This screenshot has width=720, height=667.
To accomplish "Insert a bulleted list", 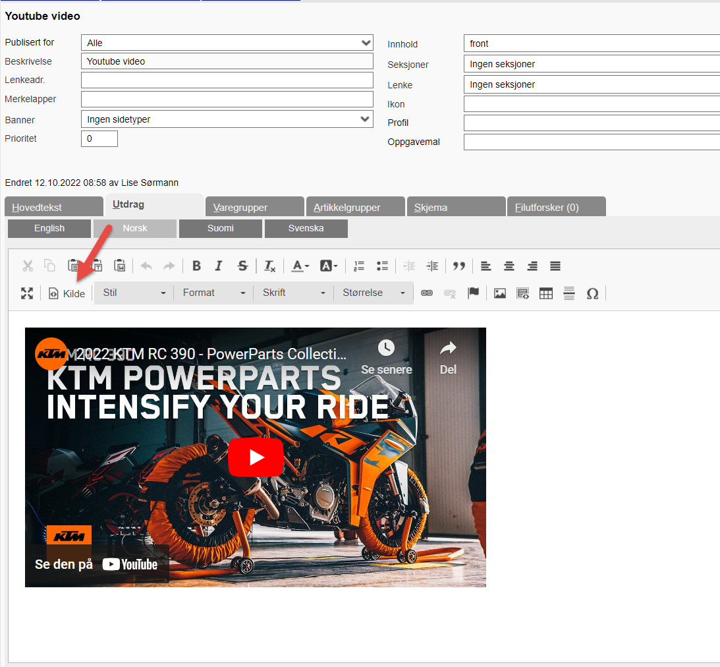I will point(382,266).
